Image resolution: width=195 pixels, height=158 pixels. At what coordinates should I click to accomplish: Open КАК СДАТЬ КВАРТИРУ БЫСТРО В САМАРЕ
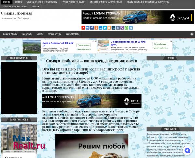(x=106, y=2)
